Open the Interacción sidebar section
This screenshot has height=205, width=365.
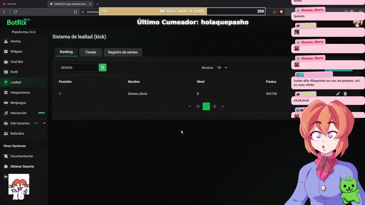point(18,113)
